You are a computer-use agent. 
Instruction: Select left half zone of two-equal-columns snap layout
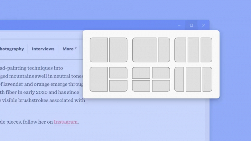pos(99,50)
